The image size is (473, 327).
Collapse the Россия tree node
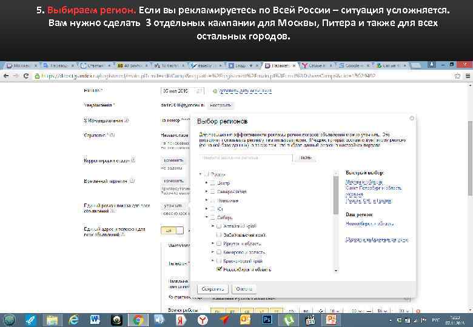tap(200, 174)
